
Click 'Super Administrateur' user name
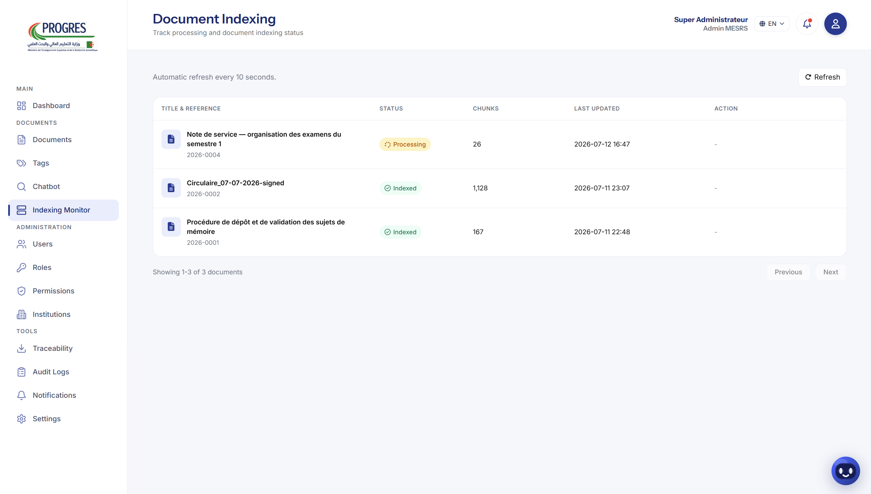tap(711, 20)
